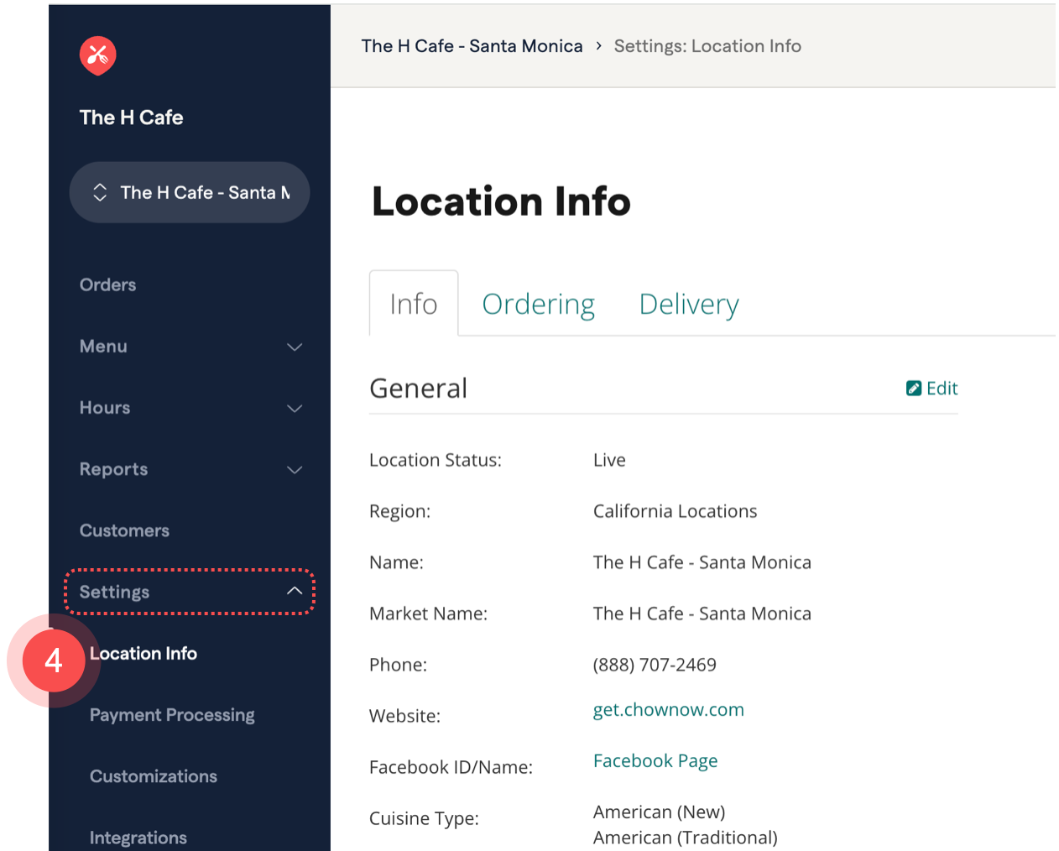Select Location Info under Settings
Screen dimensions: 1059x851
(x=143, y=654)
